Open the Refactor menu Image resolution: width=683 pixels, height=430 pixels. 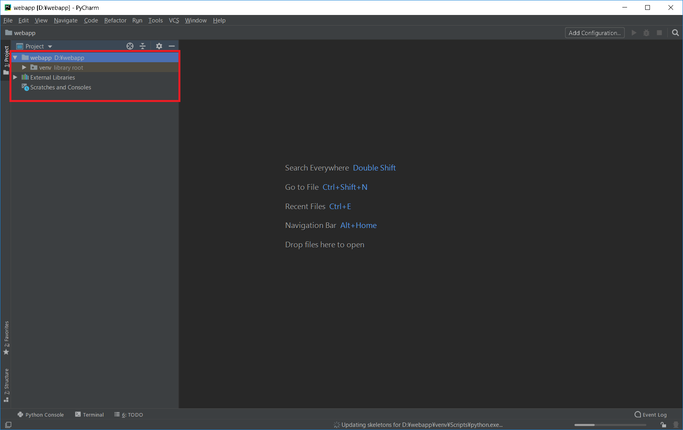click(115, 20)
